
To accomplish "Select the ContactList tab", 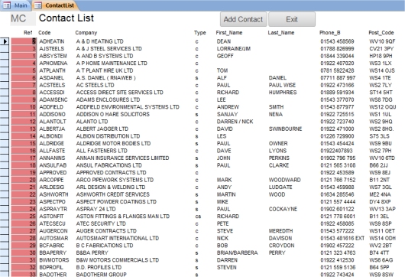I will tap(54, 5).
